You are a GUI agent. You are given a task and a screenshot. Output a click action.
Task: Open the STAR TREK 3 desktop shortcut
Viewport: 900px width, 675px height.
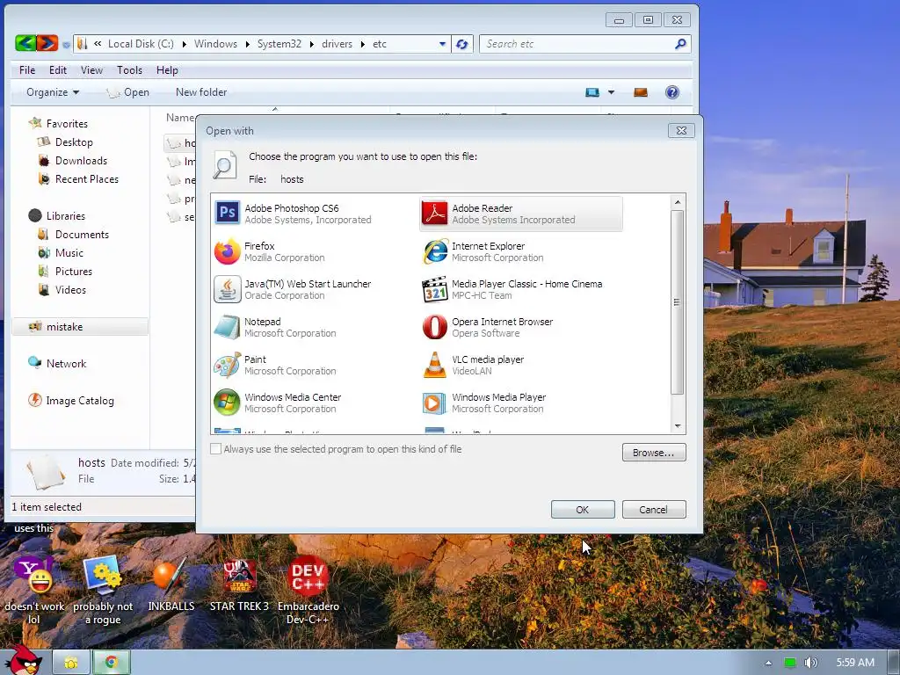point(239,585)
